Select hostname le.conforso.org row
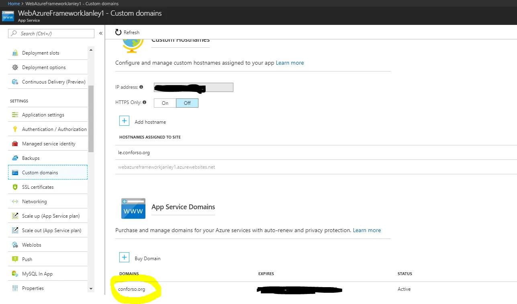Screen dimensions: 517x304 316,153
